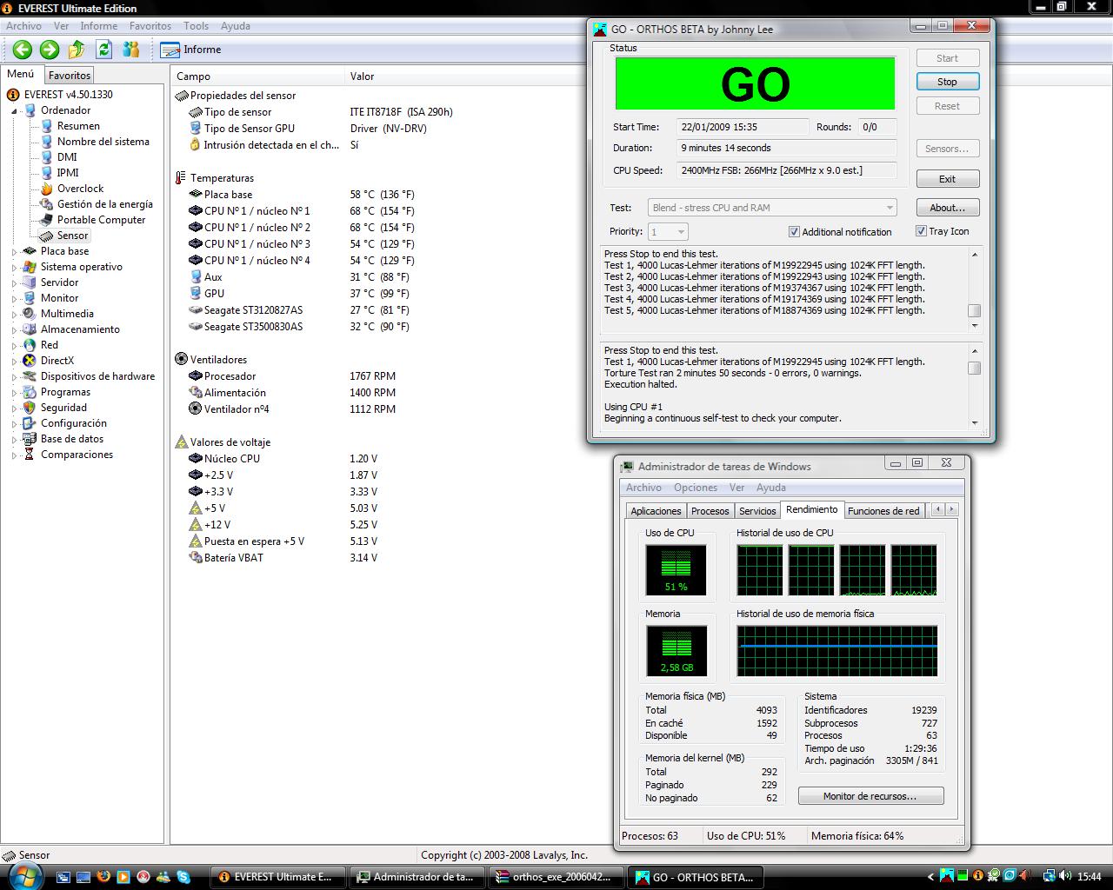Open the Informe report wizard
Image resolution: width=1113 pixels, height=890 pixels.
(x=190, y=50)
